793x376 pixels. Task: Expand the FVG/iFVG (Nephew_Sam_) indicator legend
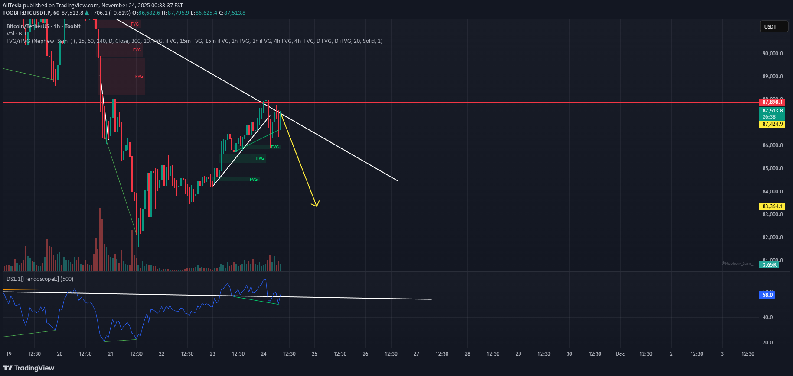coord(194,41)
